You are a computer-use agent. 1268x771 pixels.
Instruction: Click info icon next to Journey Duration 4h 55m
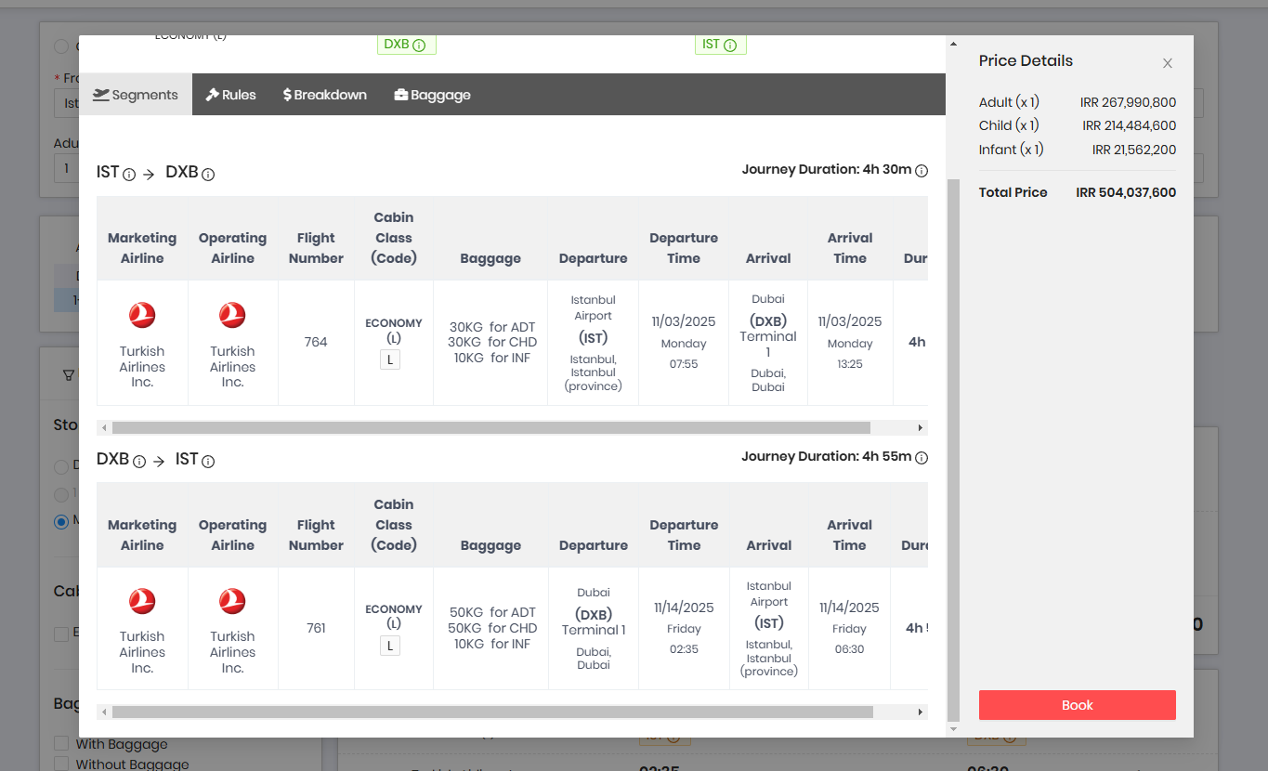922,458
